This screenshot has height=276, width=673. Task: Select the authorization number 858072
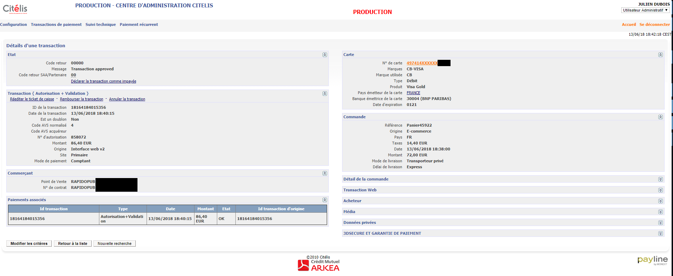(x=78, y=137)
